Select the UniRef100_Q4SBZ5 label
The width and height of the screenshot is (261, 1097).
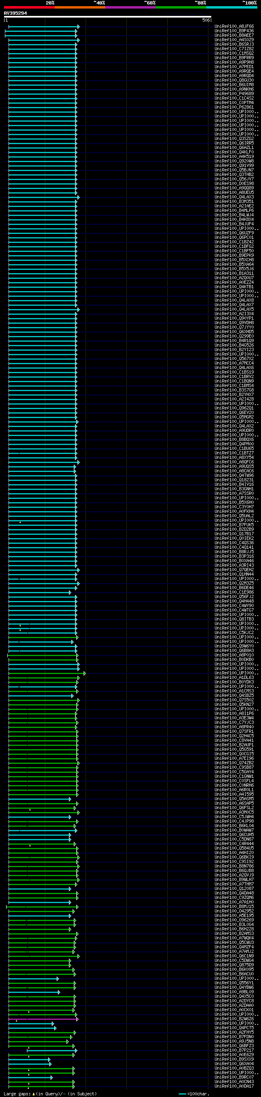[234, 695]
